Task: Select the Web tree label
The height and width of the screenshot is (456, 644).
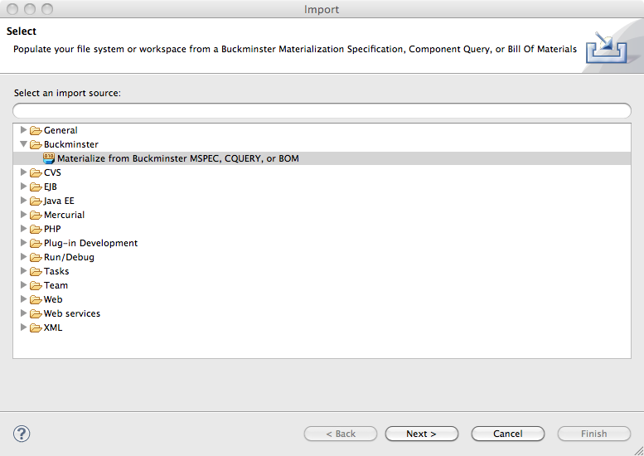Action: pos(53,299)
